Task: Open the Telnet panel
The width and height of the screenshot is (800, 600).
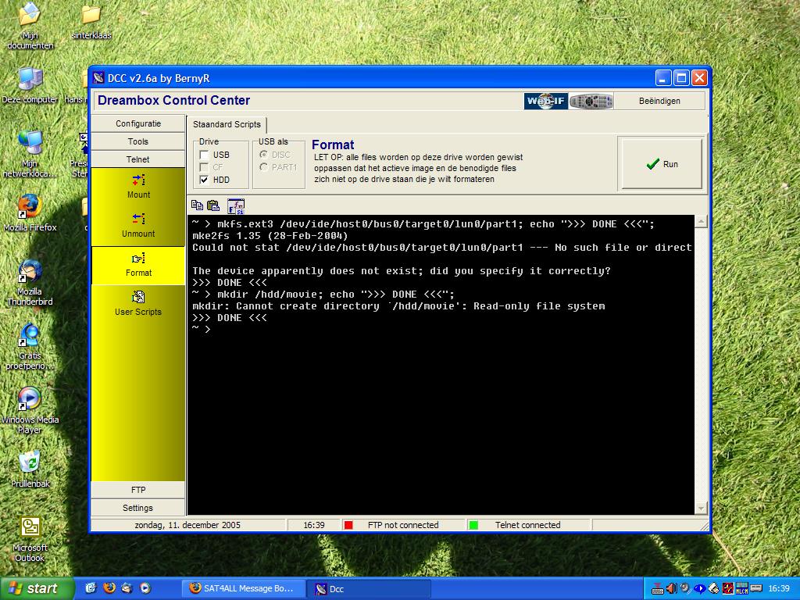Action: coord(137,159)
